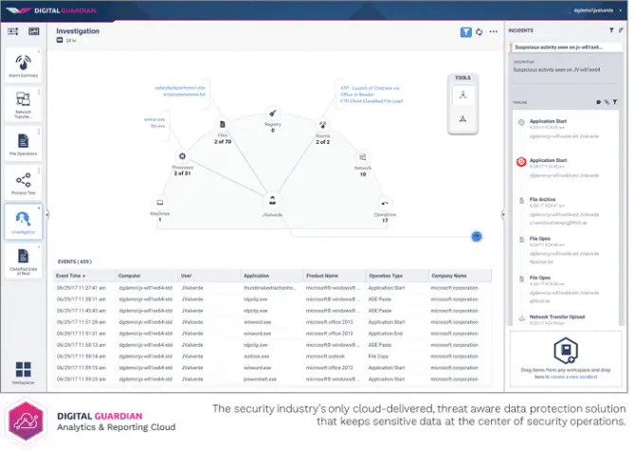The height and width of the screenshot is (450, 635).
Task: Click the JValverde user node
Action: coord(272,200)
